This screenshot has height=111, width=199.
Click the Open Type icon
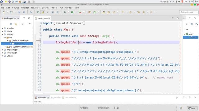pyautogui.click(x=104, y=12)
